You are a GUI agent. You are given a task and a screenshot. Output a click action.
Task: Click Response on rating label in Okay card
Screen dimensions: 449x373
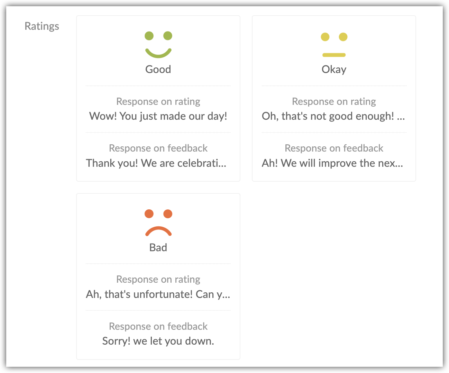(334, 101)
